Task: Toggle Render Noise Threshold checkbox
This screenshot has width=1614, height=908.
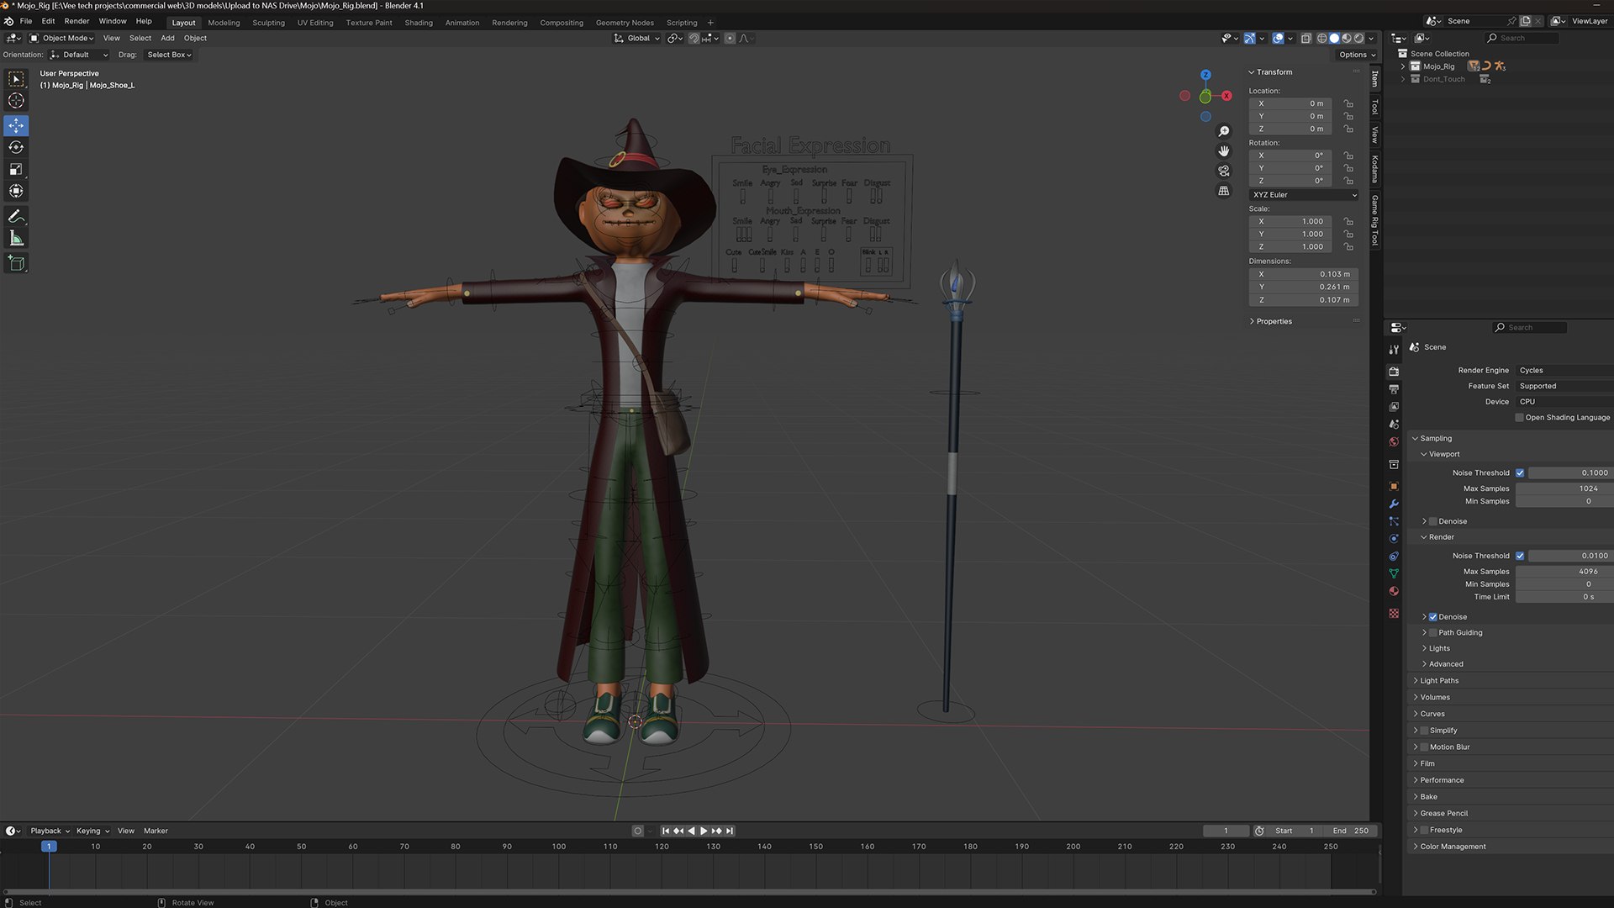Action: pos(1520,556)
